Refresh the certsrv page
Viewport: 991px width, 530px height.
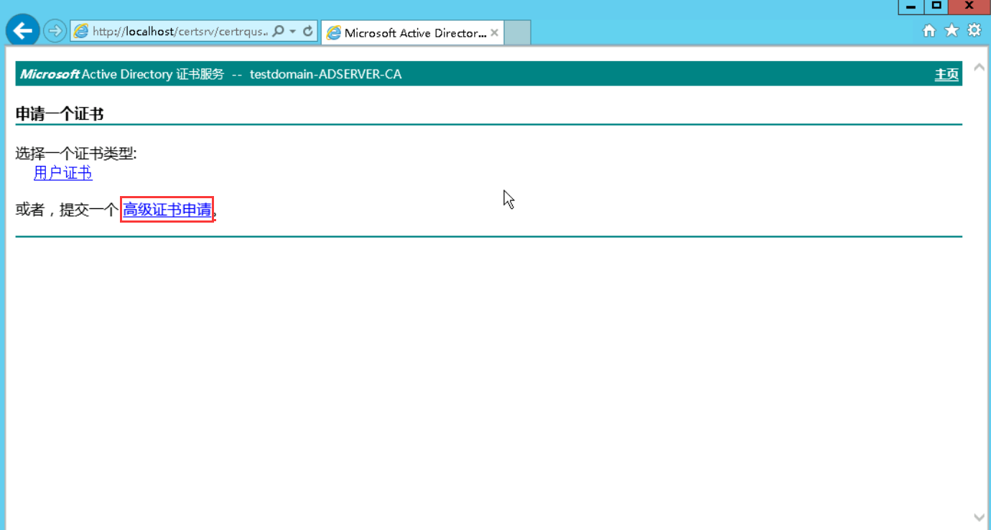(308, 32)
